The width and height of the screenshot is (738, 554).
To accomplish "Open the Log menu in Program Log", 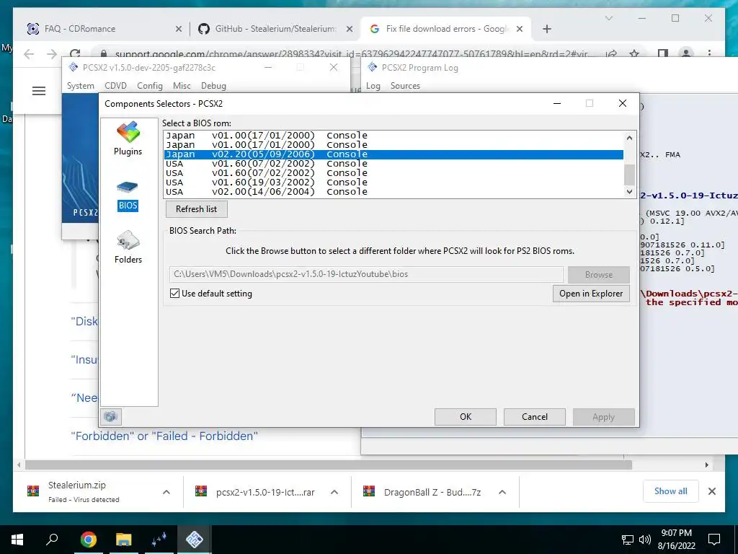I will point(373,86).
